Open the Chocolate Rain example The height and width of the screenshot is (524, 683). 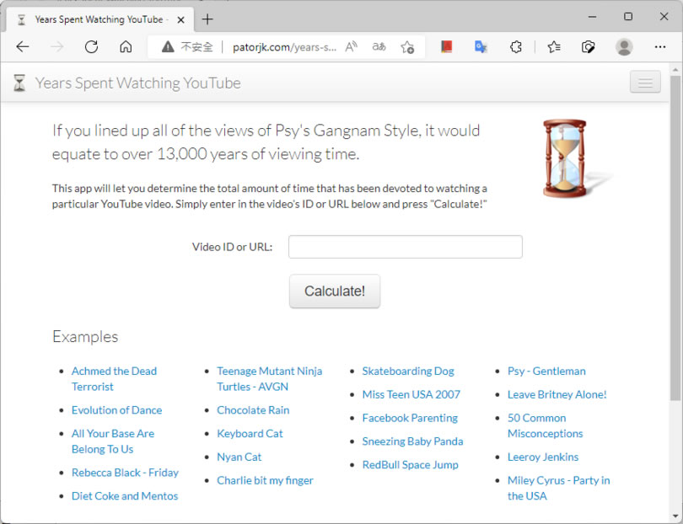point(253,410)
